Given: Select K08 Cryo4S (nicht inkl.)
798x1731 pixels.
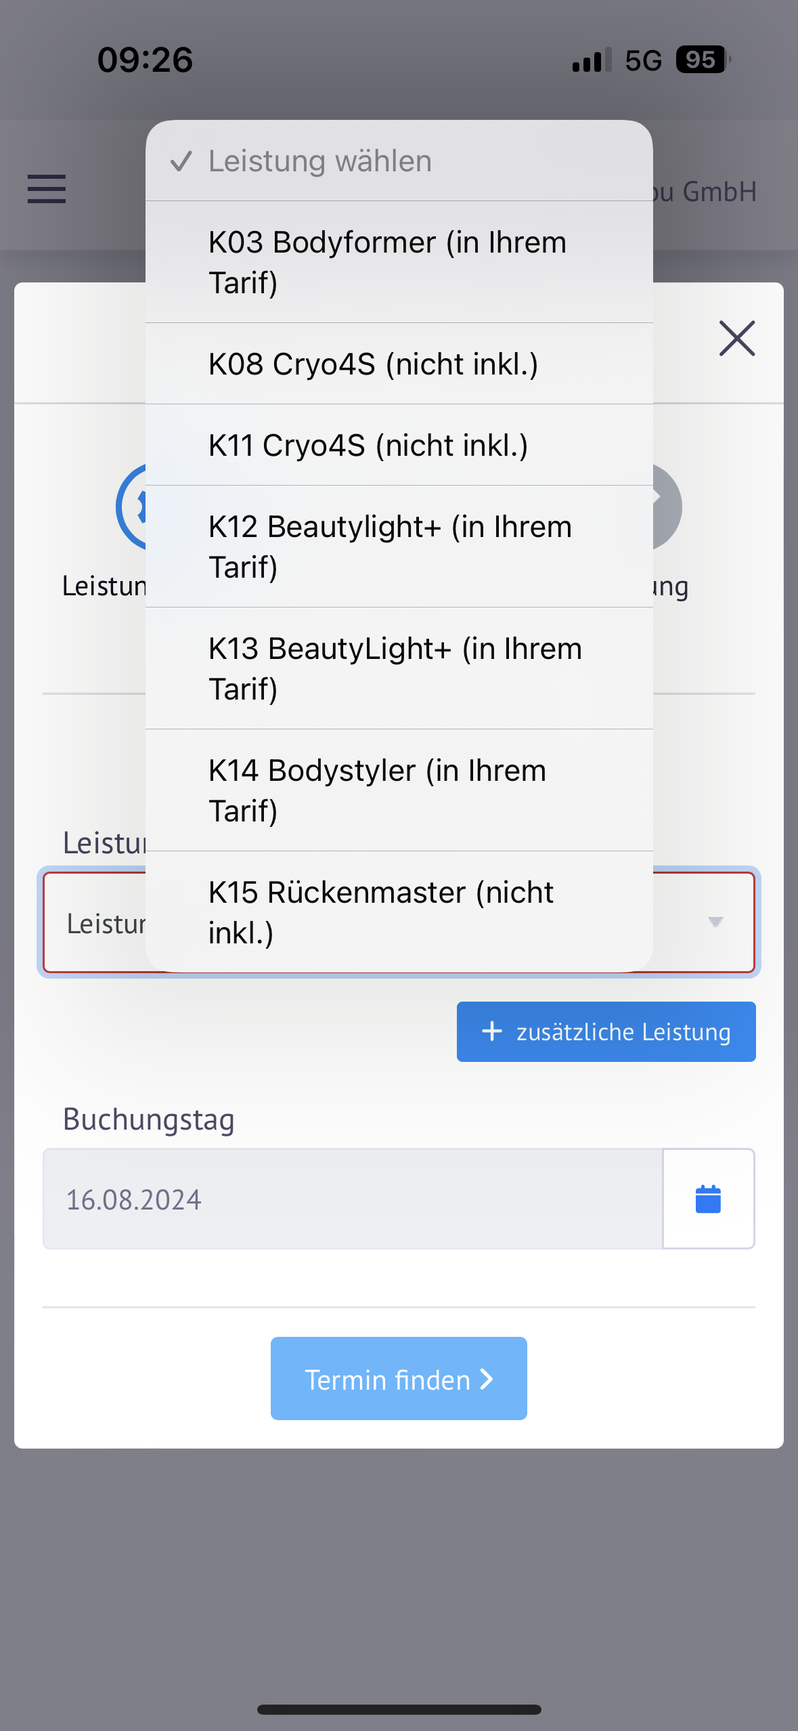Looking at the screenshot, I should pyautogui.click(x=399, y=364).
